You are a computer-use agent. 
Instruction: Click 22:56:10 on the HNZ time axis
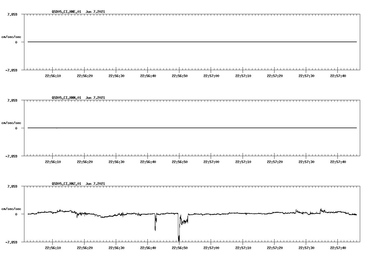pyautogui.click(x=53, y=248)
